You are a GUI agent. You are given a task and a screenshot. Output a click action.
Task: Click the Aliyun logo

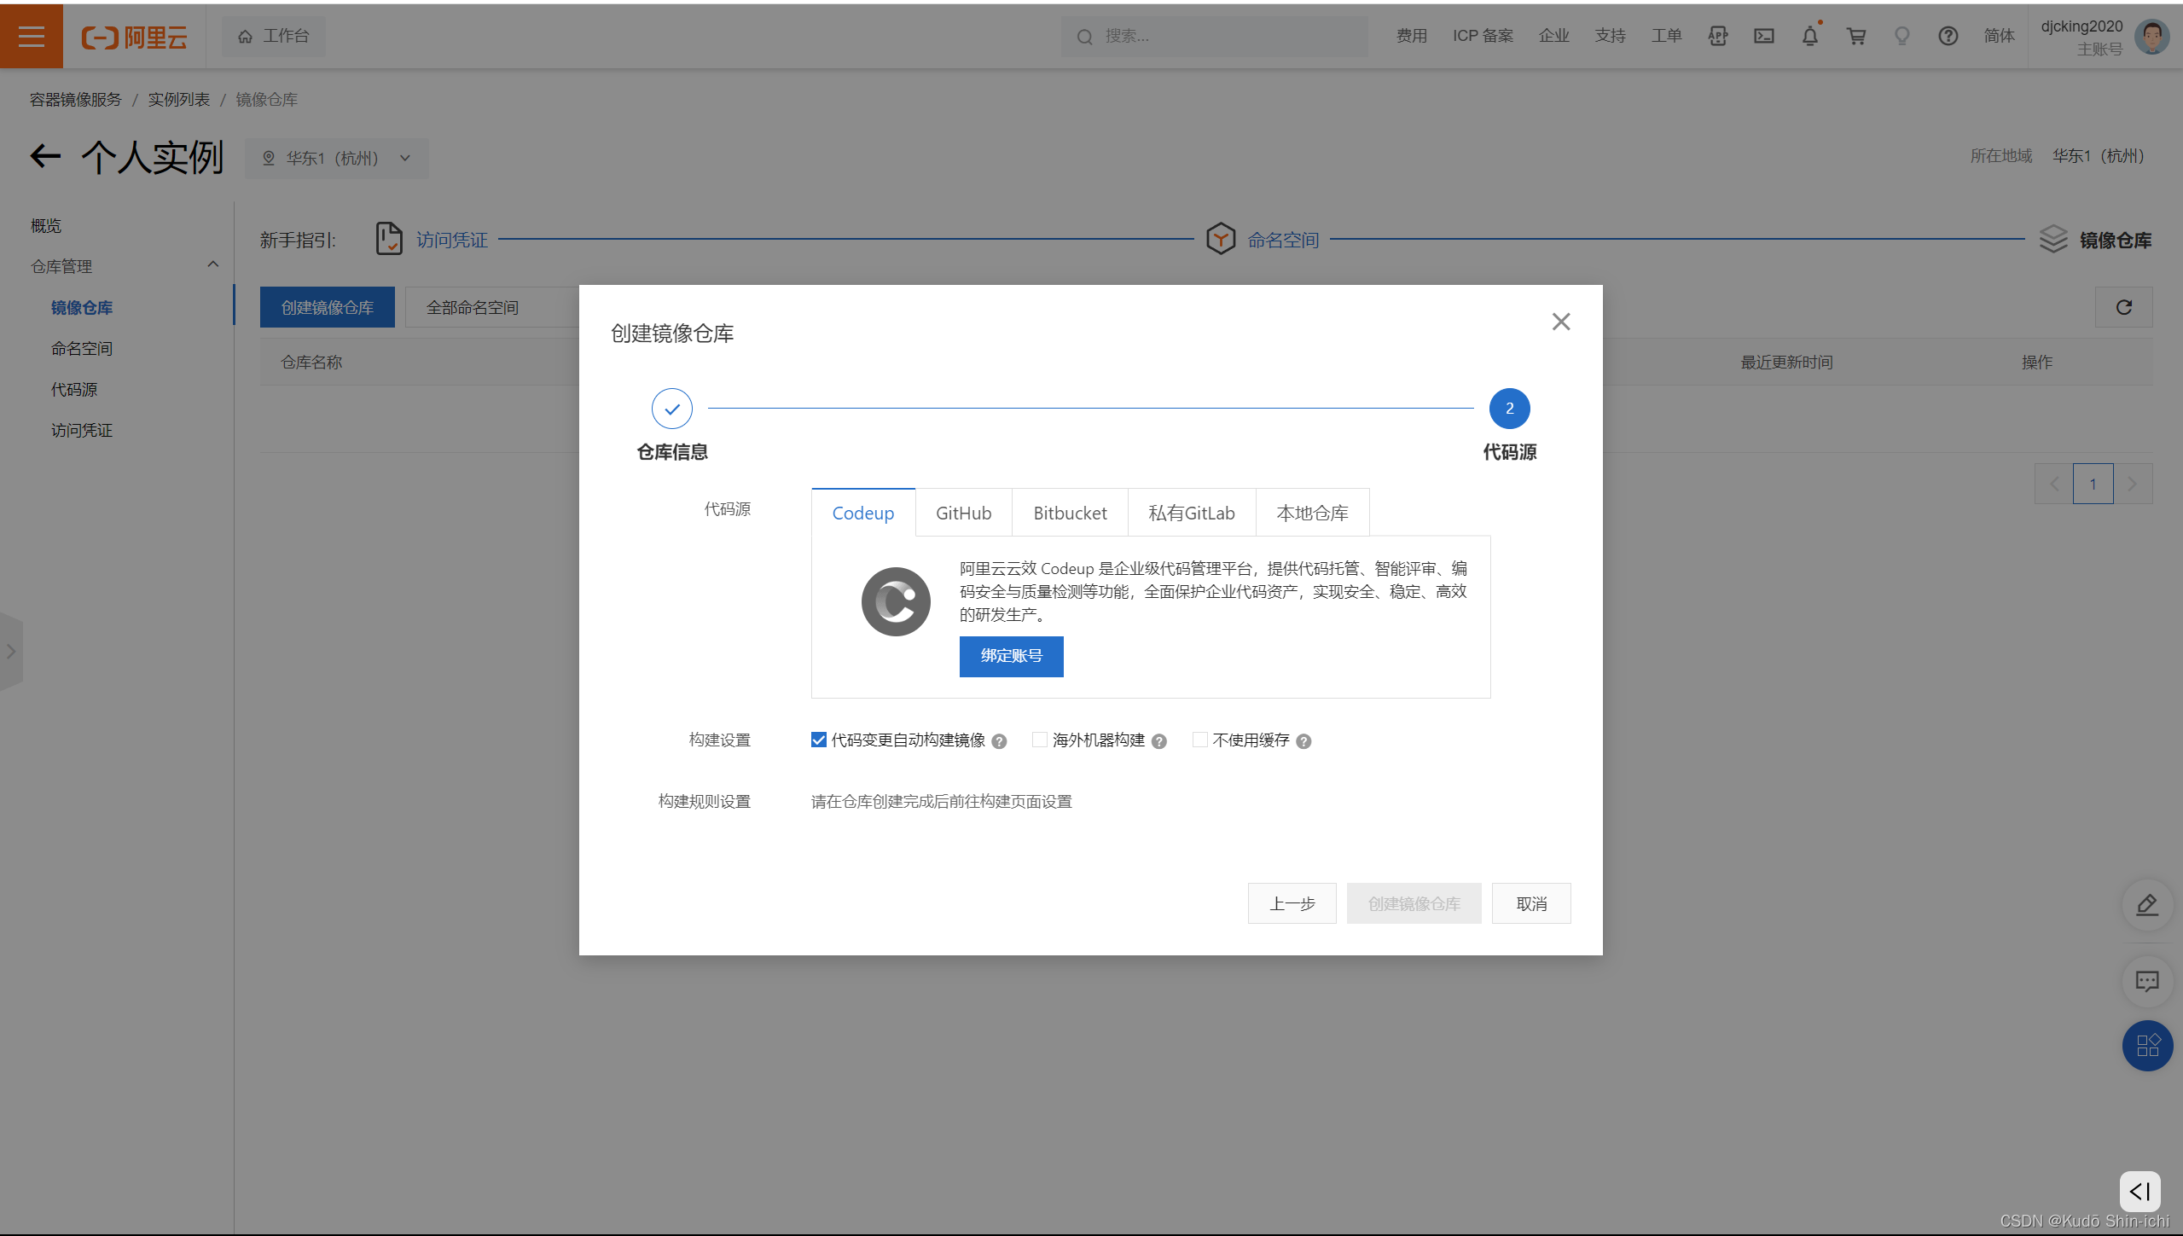click(x=134, y=37)
